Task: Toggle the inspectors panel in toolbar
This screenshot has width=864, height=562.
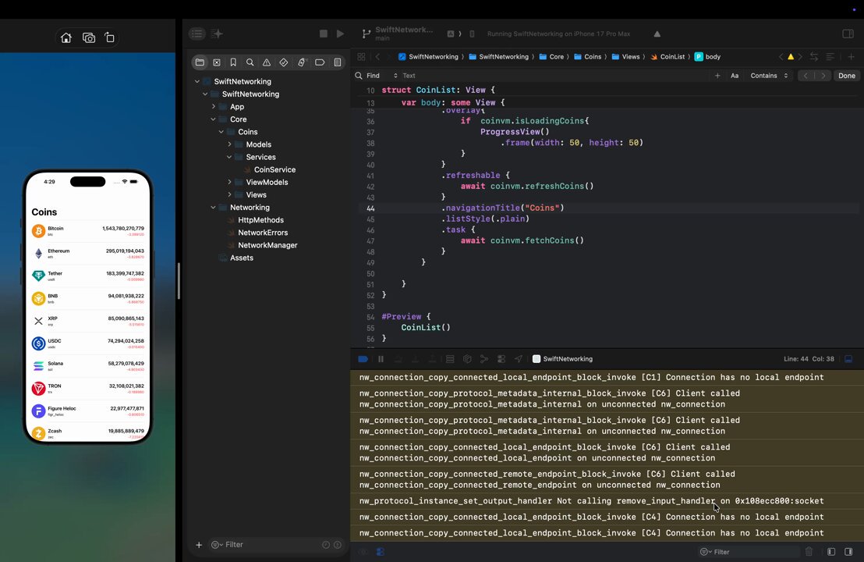Action: pyautogui.click(x=848, y=34)
